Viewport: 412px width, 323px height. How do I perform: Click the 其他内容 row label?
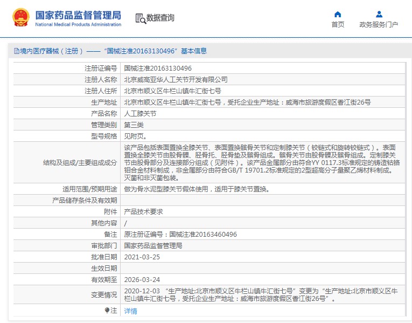(104, 223)
